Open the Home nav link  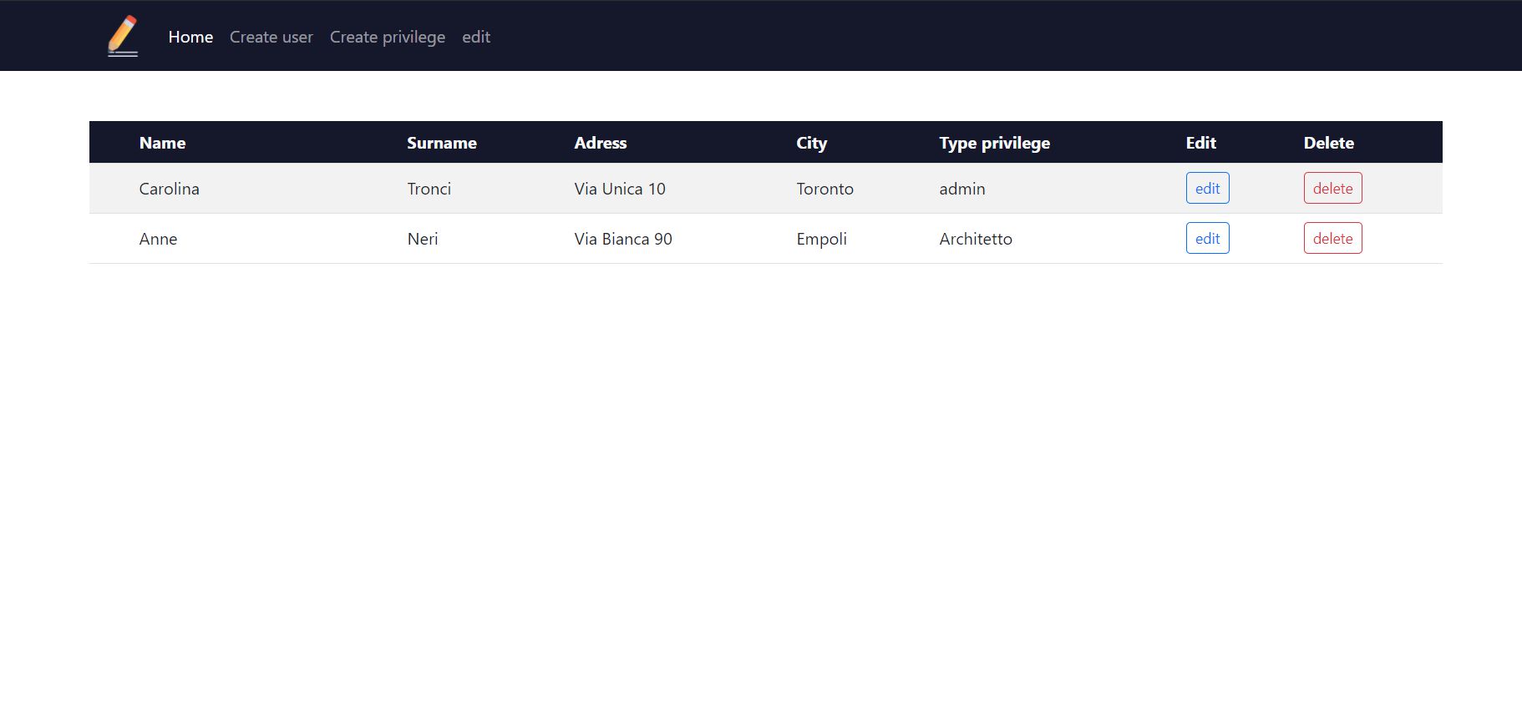pyautogui.click(x=190, y=37)
